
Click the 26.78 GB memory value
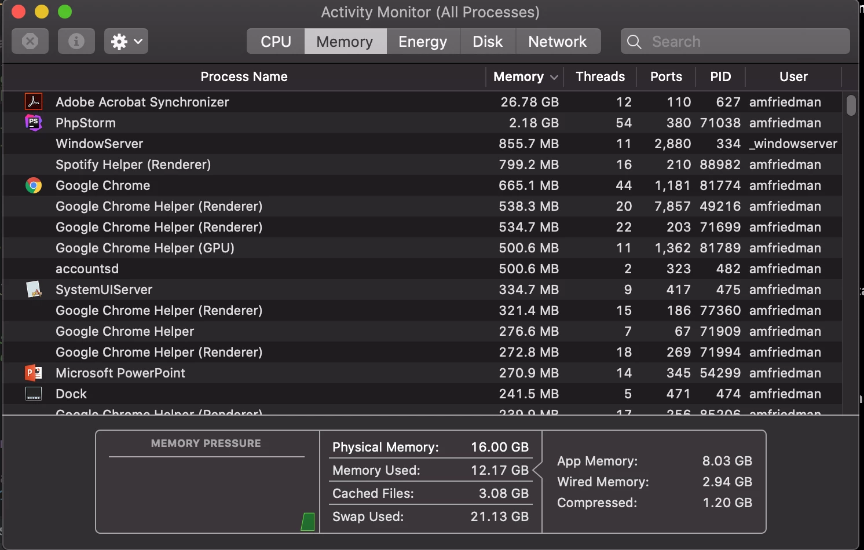pos(530,102)
